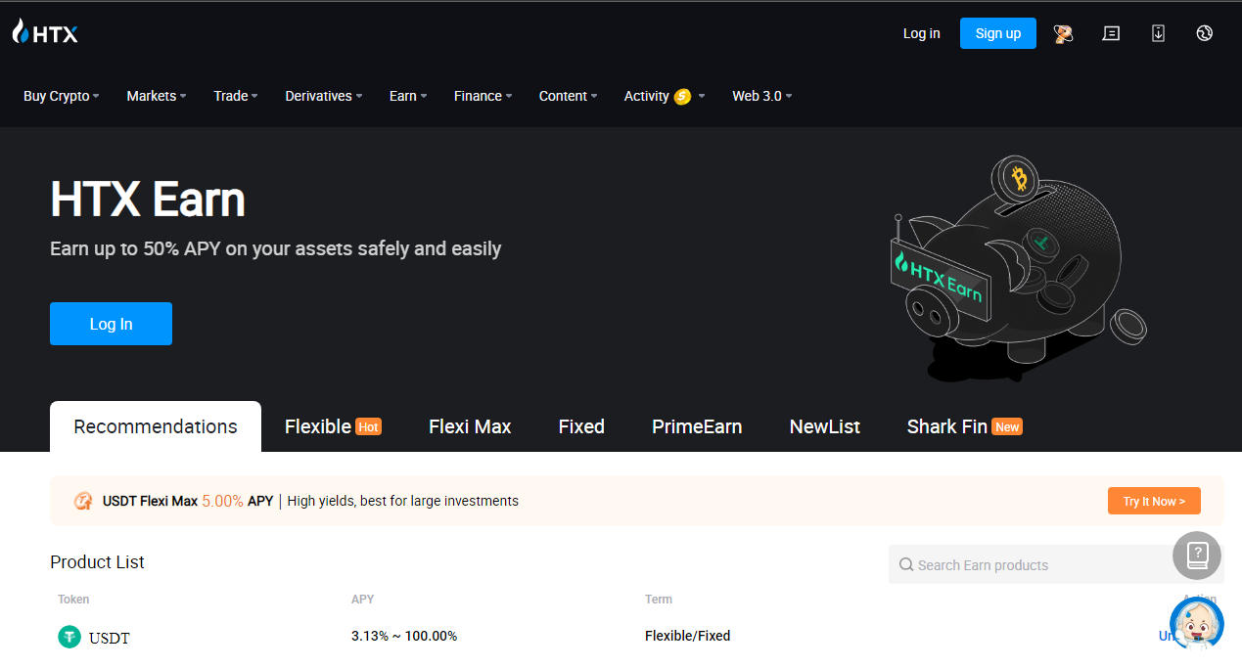1242x668 pixels.
Task: Click the Flexible/Fixed term cell
Action: pos(687,636)
